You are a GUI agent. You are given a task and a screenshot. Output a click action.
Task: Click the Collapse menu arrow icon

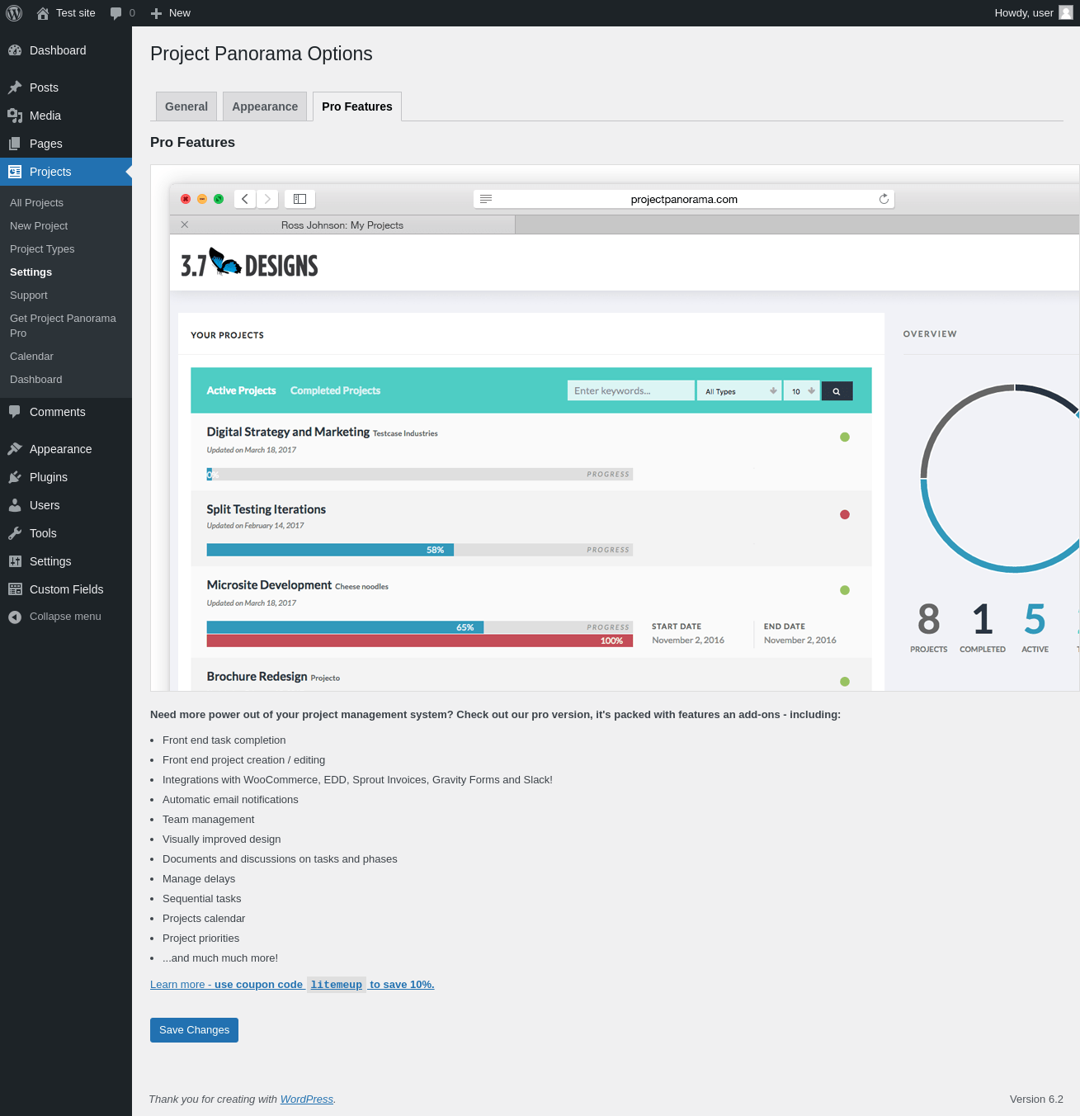[x=15, y=617]
